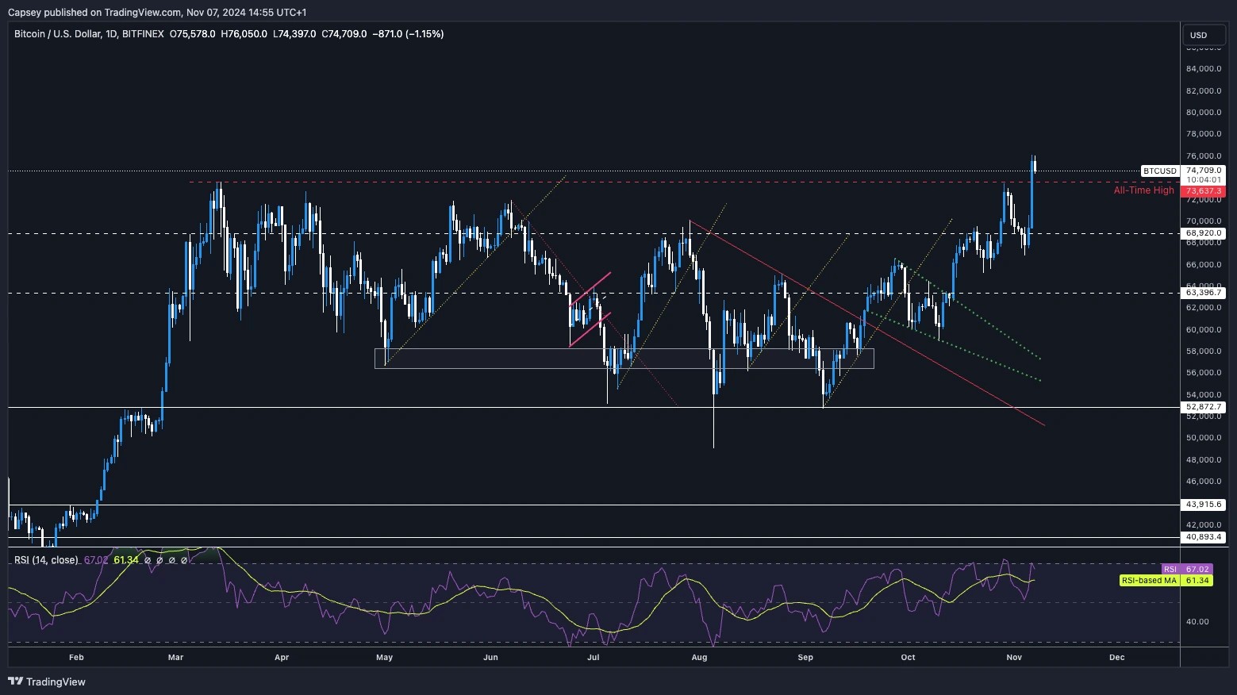Hide the RSI indicator with its eye icon
This screenshot has height=695, width=1237.
[x=148, y=560]
